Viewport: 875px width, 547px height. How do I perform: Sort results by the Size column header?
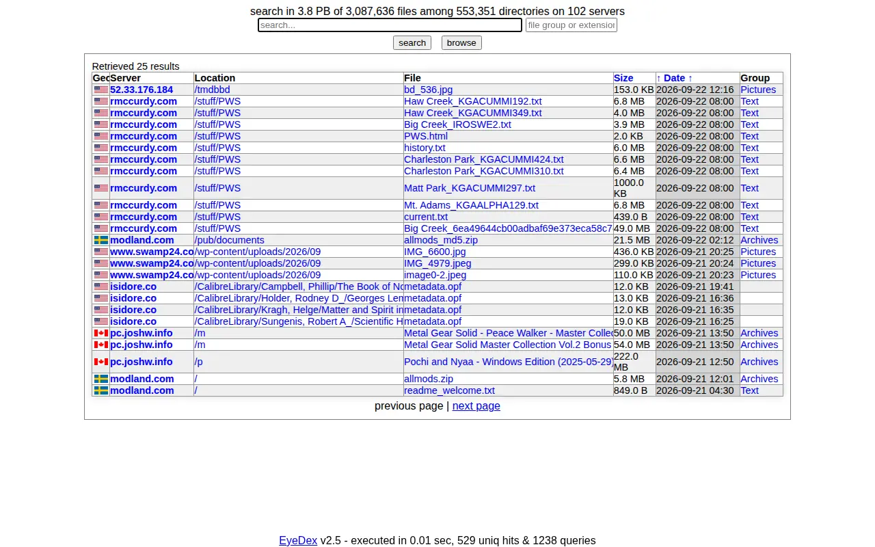pos(623,78)
